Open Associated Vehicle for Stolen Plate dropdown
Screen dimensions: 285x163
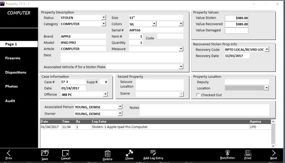click(181, 67)
